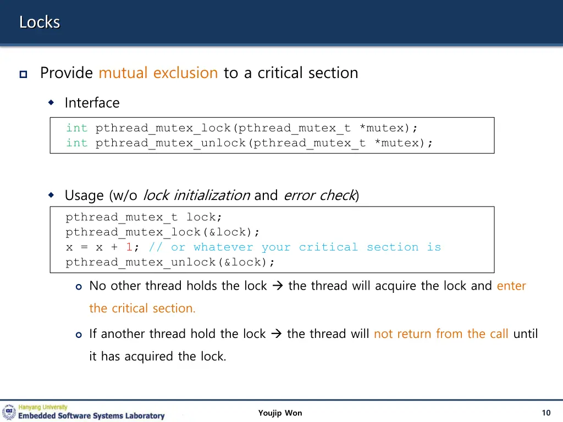Click the Locks slide title
This screenshot has width=563, height=422.
click(40, 22)
